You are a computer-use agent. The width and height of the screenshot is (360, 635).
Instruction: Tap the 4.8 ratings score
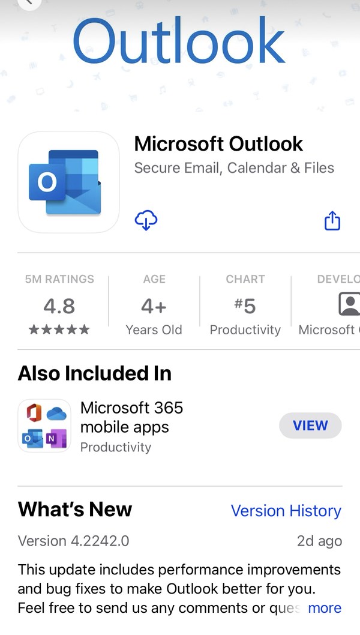pos(59,306)
